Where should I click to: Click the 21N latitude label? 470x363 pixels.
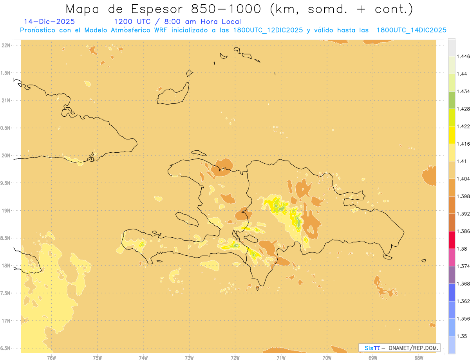point(6,100)
